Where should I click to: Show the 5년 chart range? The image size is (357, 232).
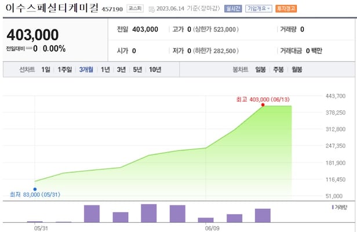(137, 69)
